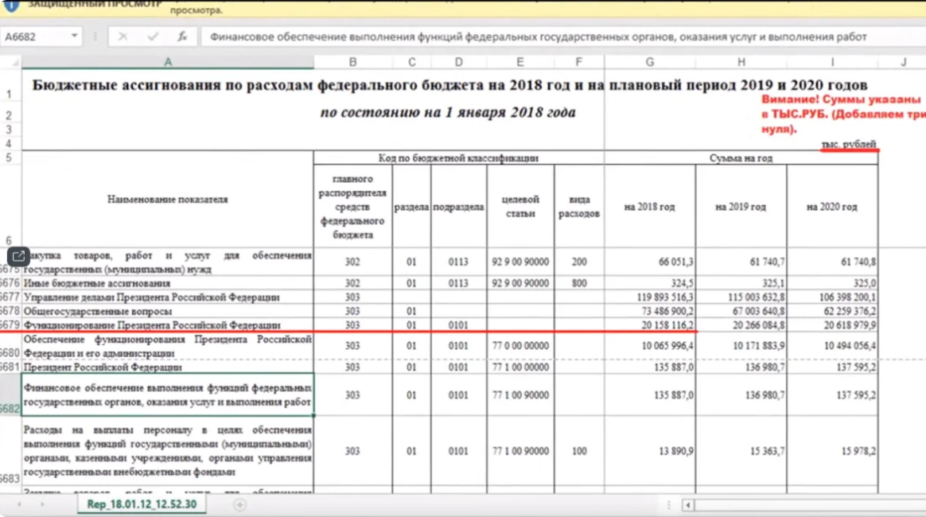Select column H header

click(741, 62)
